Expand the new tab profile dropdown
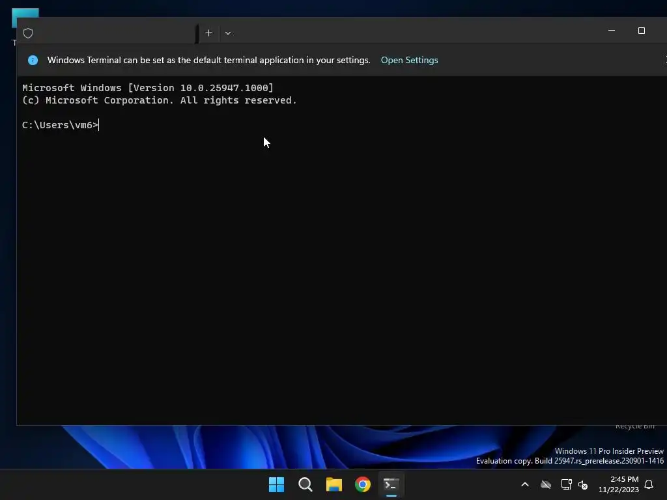This screenshot has height=500, width=667. tap(228, 33)
